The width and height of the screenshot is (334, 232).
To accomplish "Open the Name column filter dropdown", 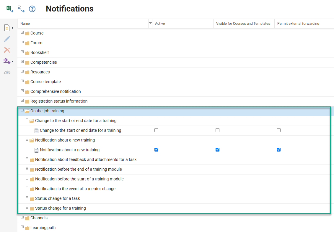I will pyautogui.click(x=150, y=23).
